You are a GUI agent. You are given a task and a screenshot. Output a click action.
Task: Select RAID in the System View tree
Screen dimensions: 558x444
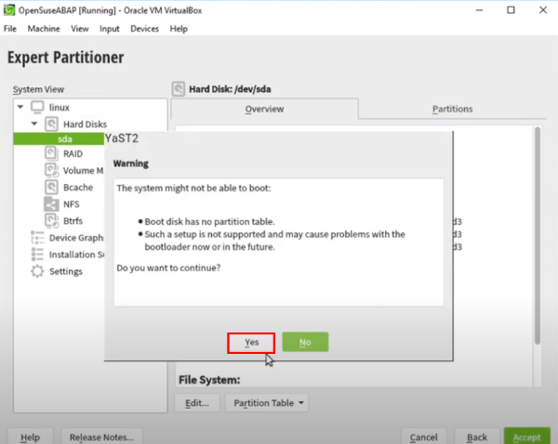[x=73, y=153]
